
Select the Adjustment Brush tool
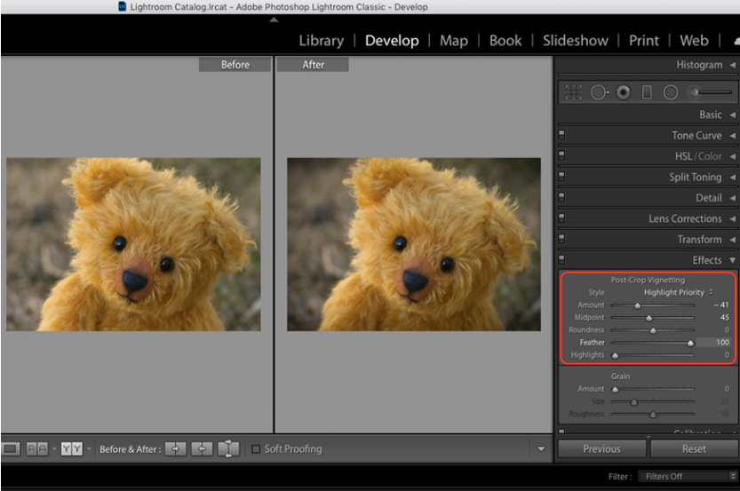pyautogui.click(x=711, y=92)
